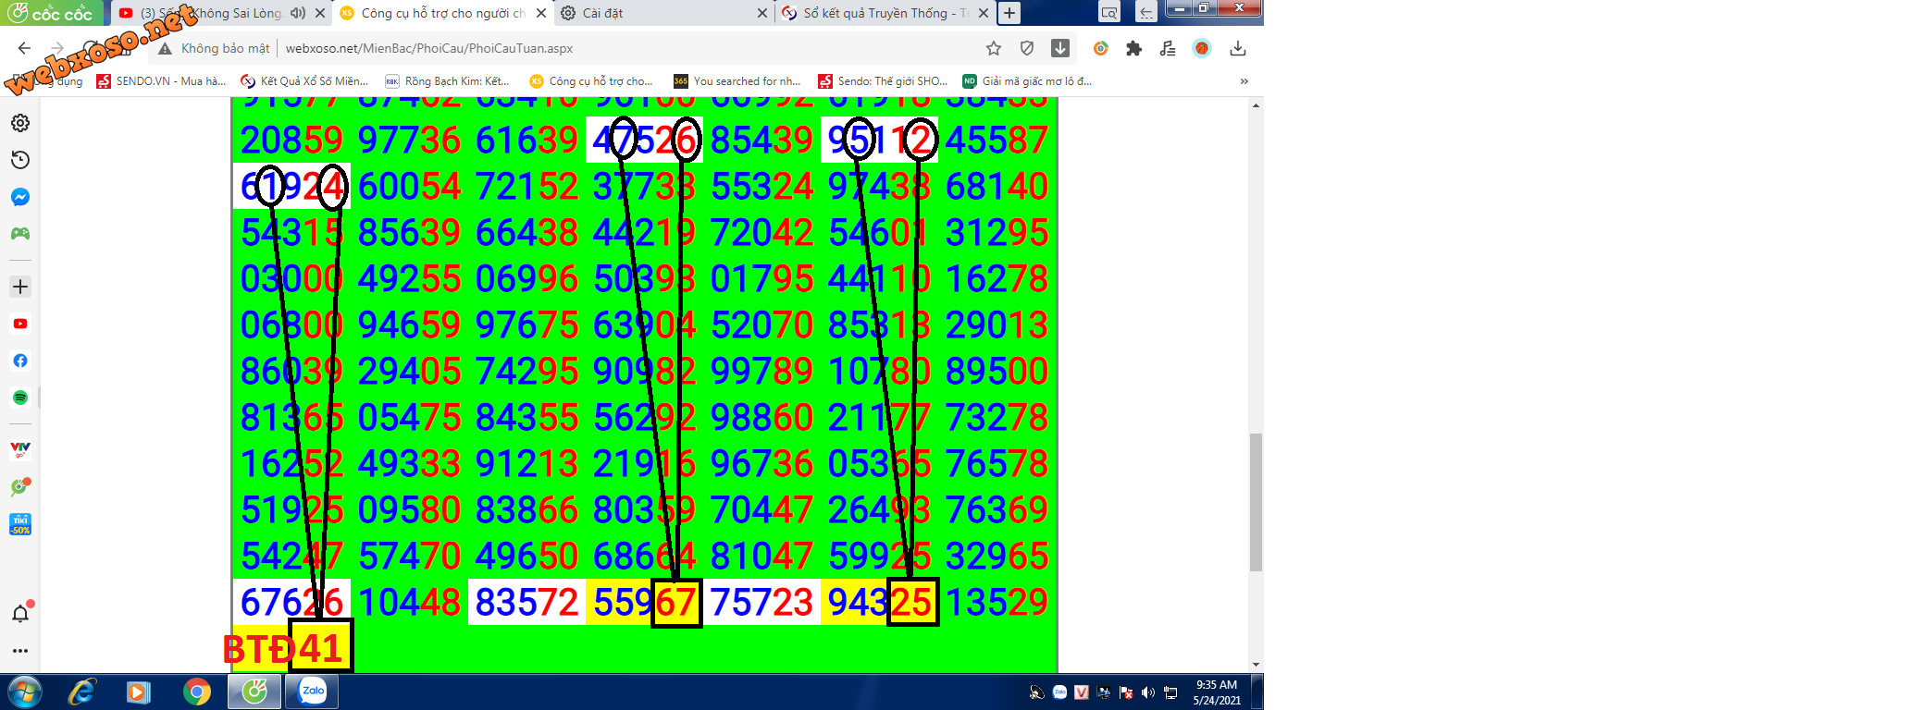Viewport: 1919px width, 710px height.
Task: Click the page vertical scrollbar thumb
Action: (1256, 502)
